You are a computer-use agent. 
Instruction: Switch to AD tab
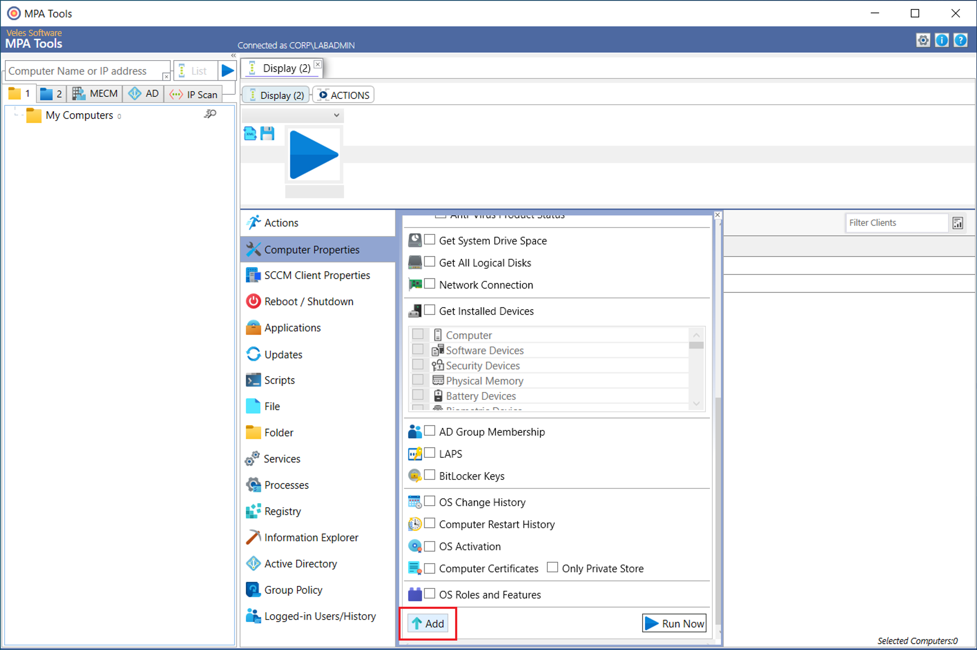(143, 94)
